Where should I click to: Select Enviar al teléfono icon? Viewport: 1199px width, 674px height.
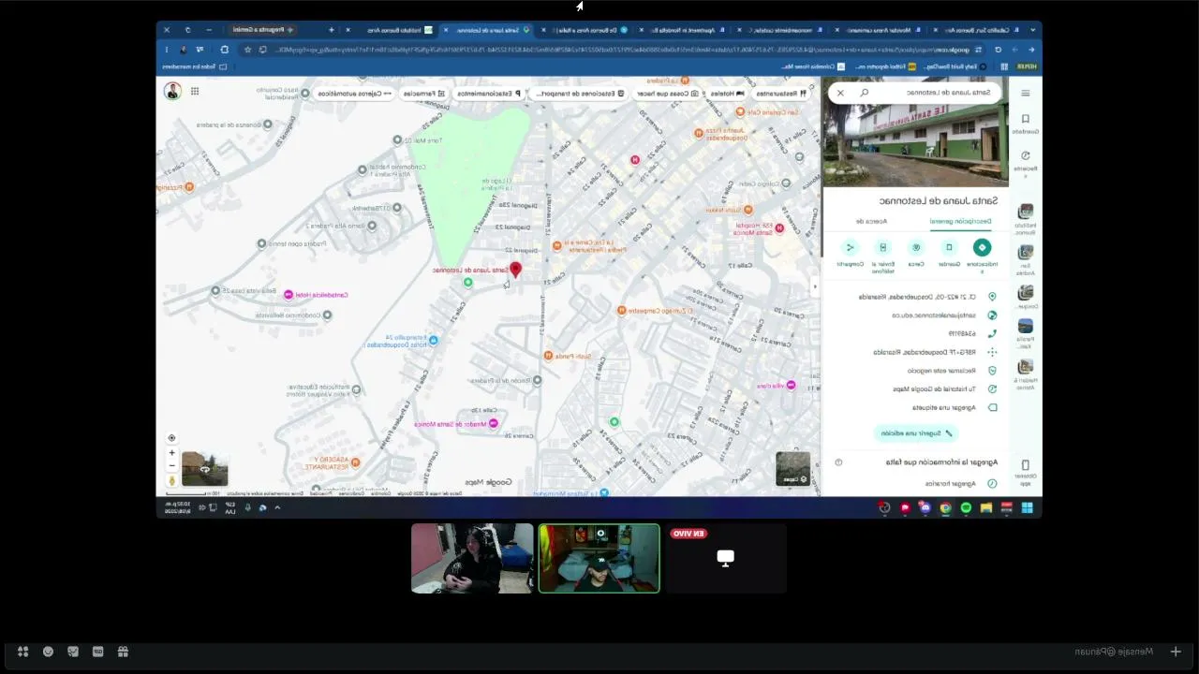pyautogui.click(x=882, y=247)
